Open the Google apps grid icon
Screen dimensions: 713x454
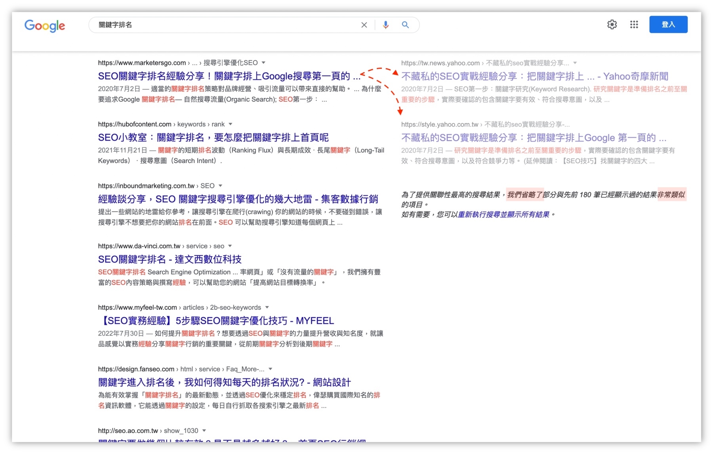click(634, 24)
